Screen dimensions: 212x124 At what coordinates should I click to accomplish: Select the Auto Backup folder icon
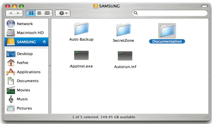tap(82, 29)
